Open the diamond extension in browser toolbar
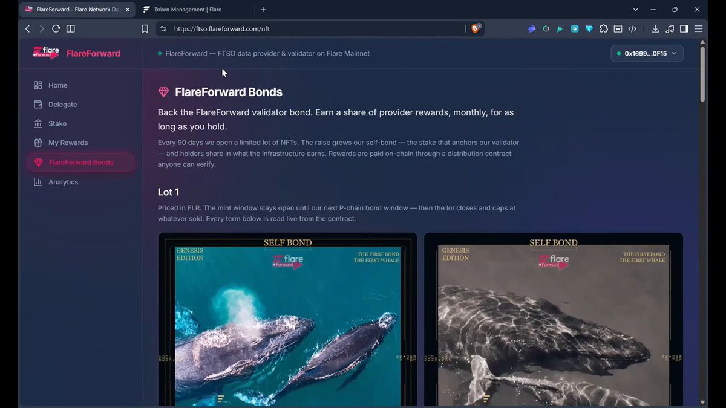Image resolution: width=726 pixels, height=408 pixels. coord(589,28)
